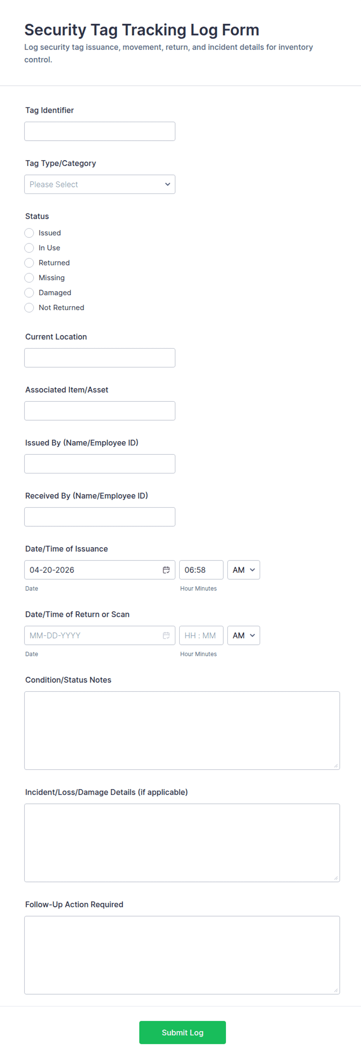Mark the status as Missing

[29, 278]
